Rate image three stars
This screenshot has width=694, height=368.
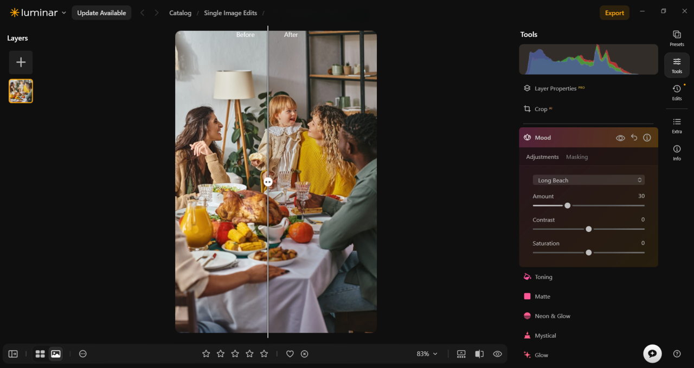(235, 354)
